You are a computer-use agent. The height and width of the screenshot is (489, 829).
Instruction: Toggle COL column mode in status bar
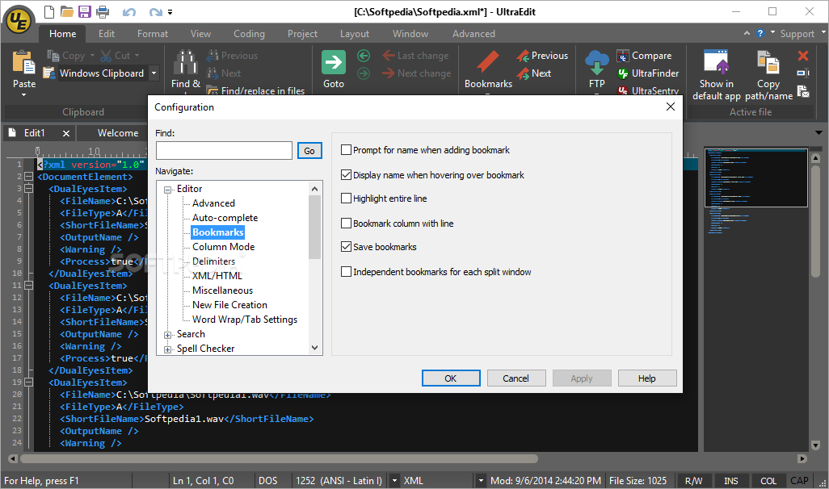point(768,481)
